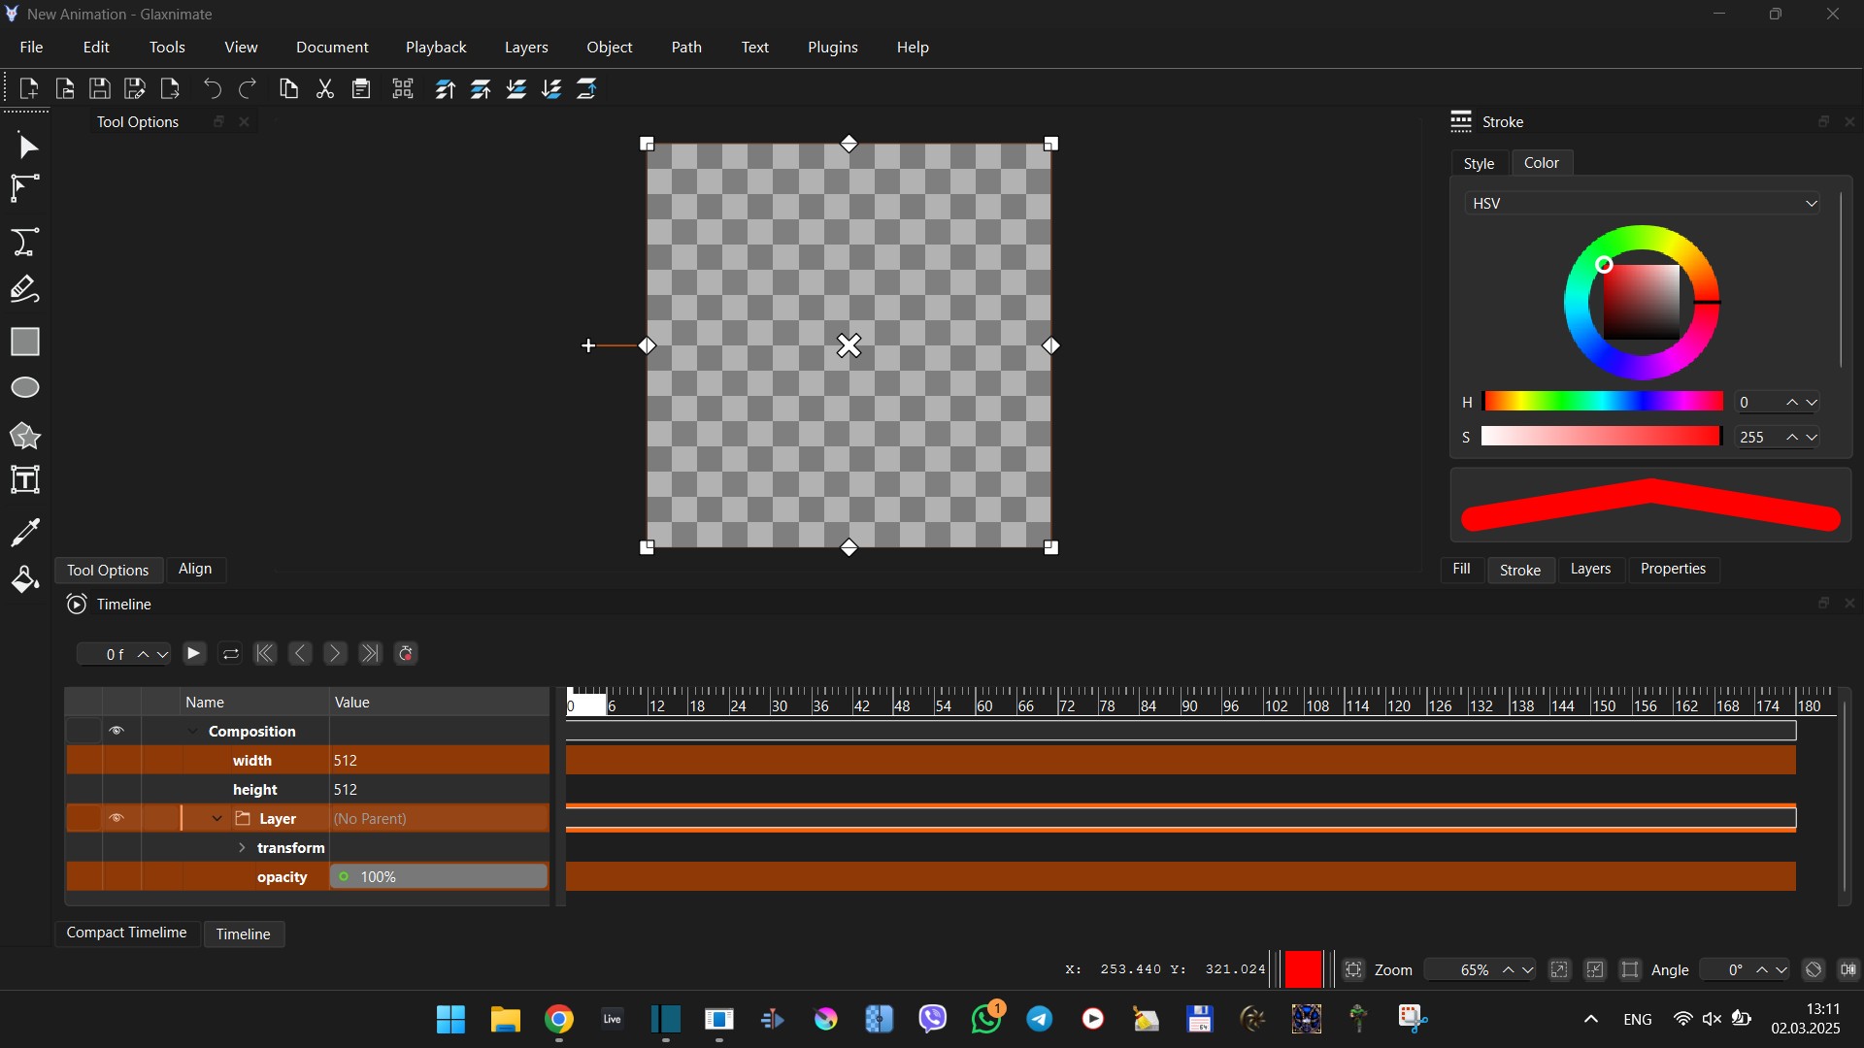Toggle loop playback button in timeline
The width and height of the screenshot is (1864, 1048).
[x=230, y=654]
